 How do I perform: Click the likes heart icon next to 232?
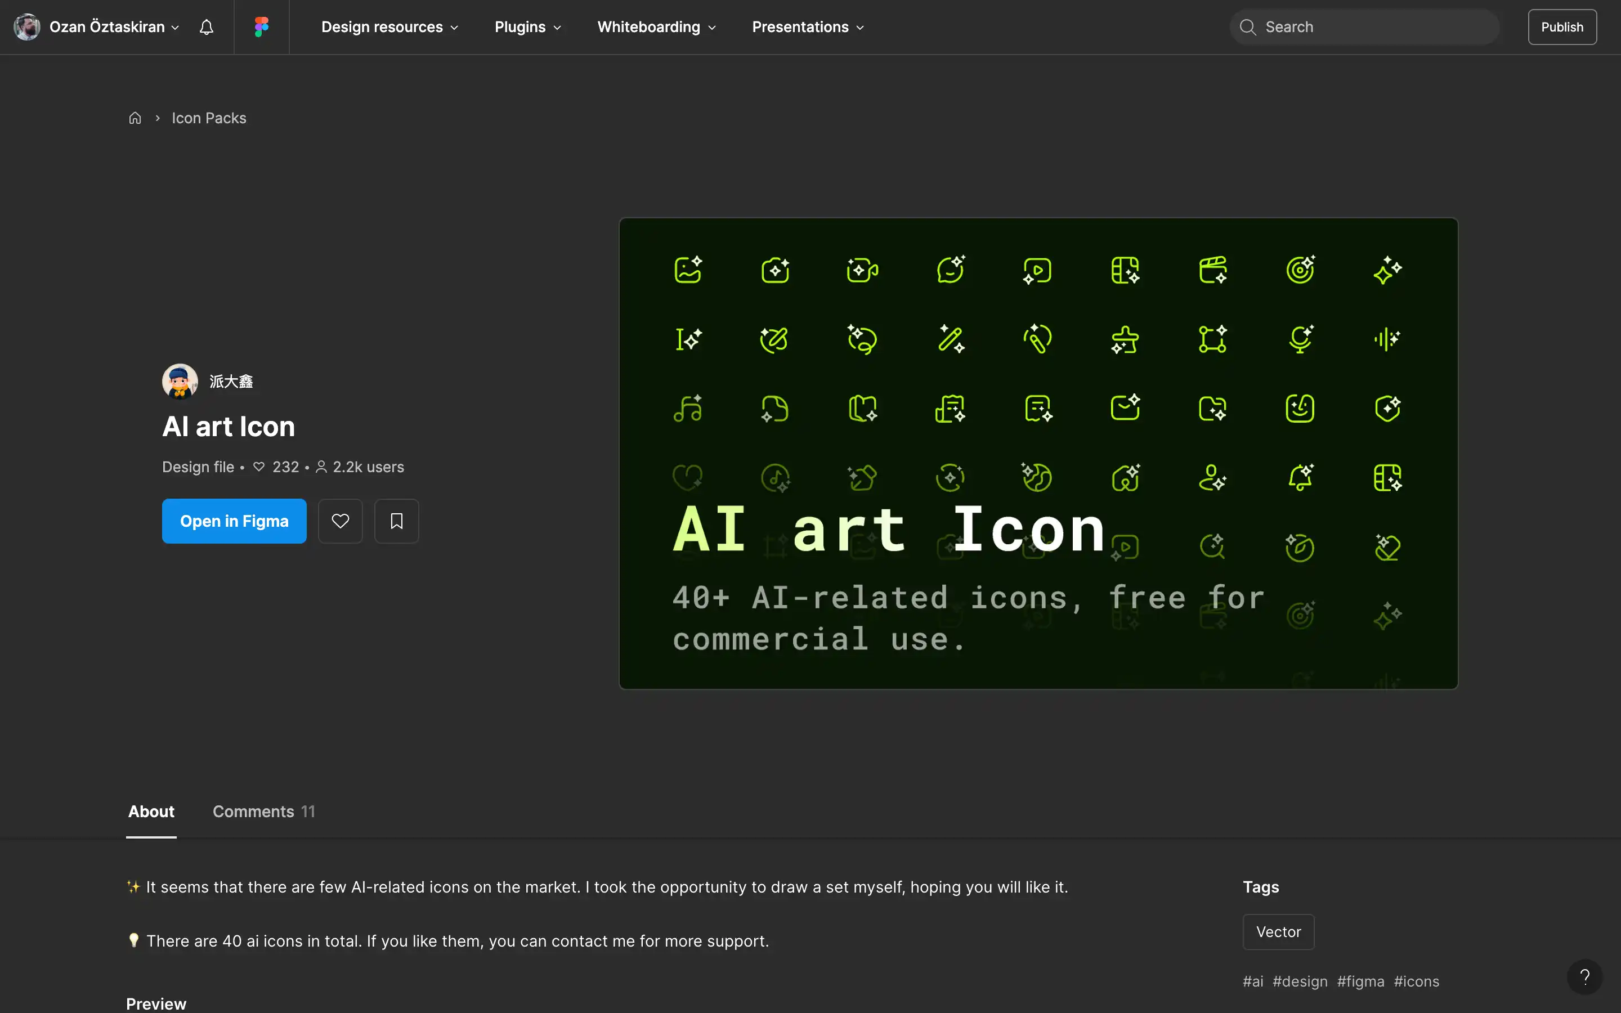259,467
